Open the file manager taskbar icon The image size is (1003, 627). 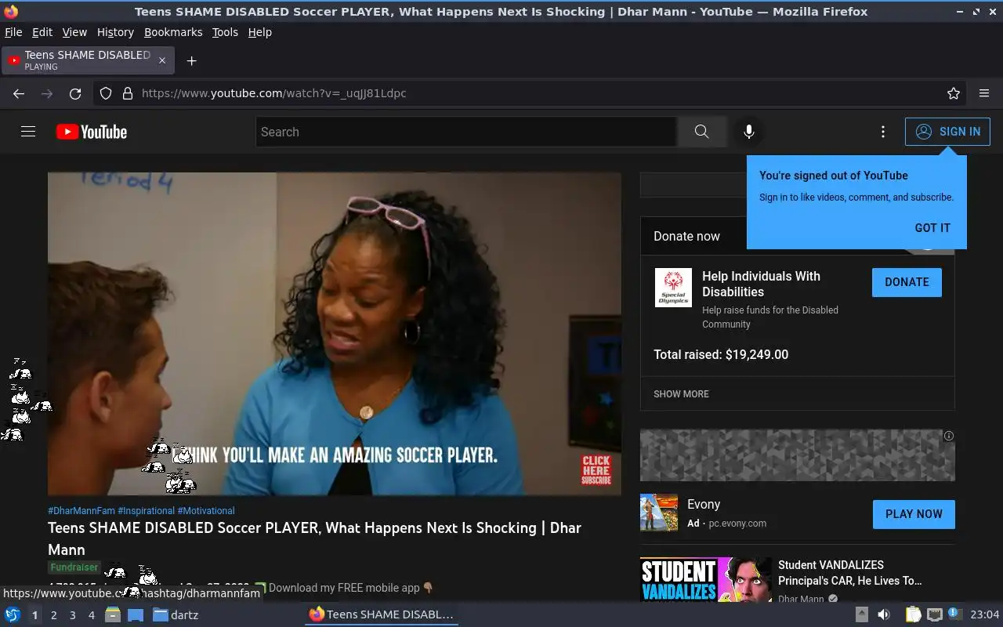pos(113,614)
